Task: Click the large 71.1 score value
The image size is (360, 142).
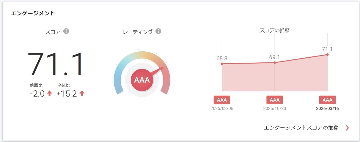Action: 56,65
